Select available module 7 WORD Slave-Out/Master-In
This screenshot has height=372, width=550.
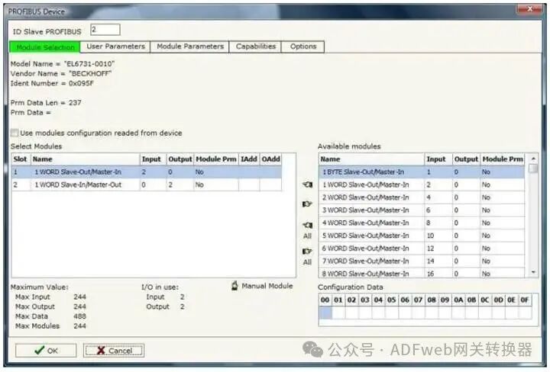click(x=422, y=261)
